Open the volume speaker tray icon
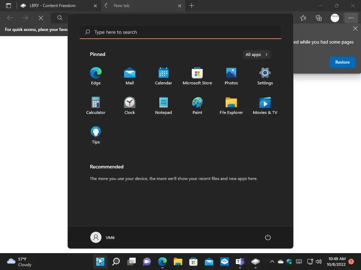 tap(319, 262)
